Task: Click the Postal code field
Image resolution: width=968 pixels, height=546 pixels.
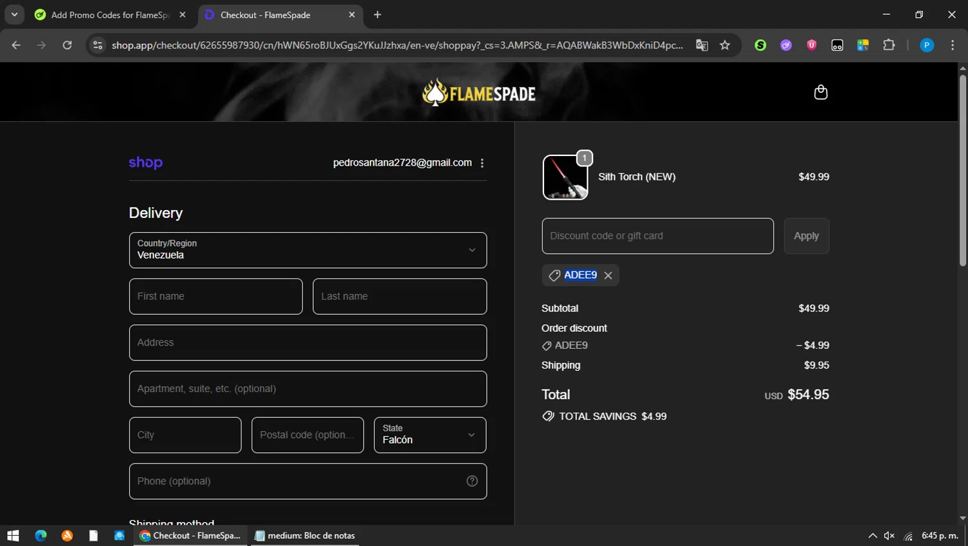Action: (x=308, y=435)
